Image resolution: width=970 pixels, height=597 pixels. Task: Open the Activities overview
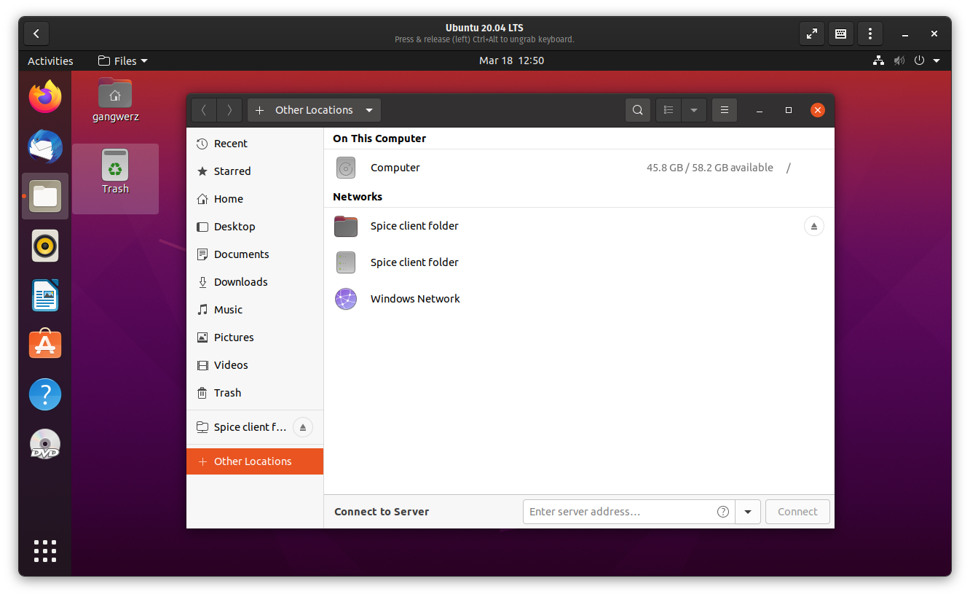pyautogui.click(x=50, y=61)
